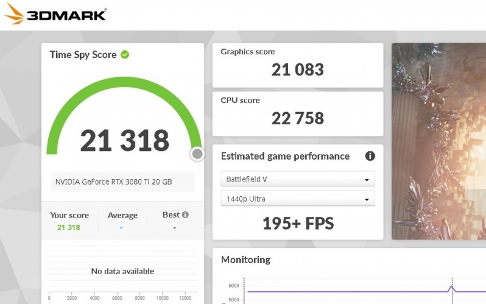Click the 10000 tick on the score distribution axis
The width and height of the screenshot is (486, 304).
tap(162, 298)
